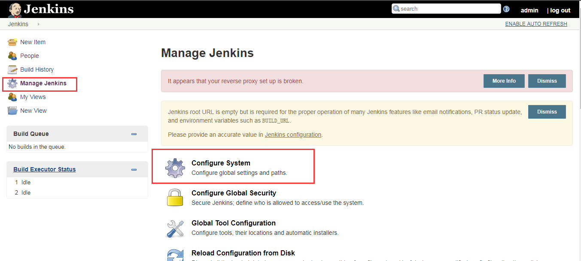
Task: Open the Global Tool Configuration title link
Action: [234, 223]
